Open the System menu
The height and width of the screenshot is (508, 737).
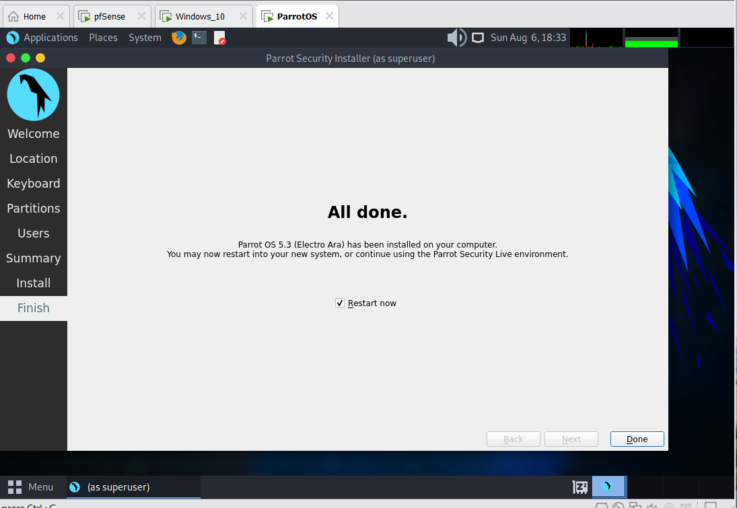pyautogui.click(x=145, y=38)
